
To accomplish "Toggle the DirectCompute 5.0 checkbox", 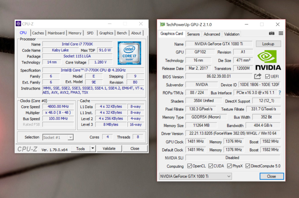I will [x=248, y=166].
